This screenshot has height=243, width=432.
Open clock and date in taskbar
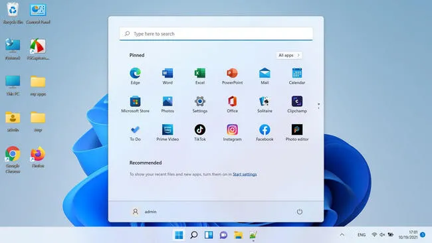pyautogui.click(x=408, y=235)
